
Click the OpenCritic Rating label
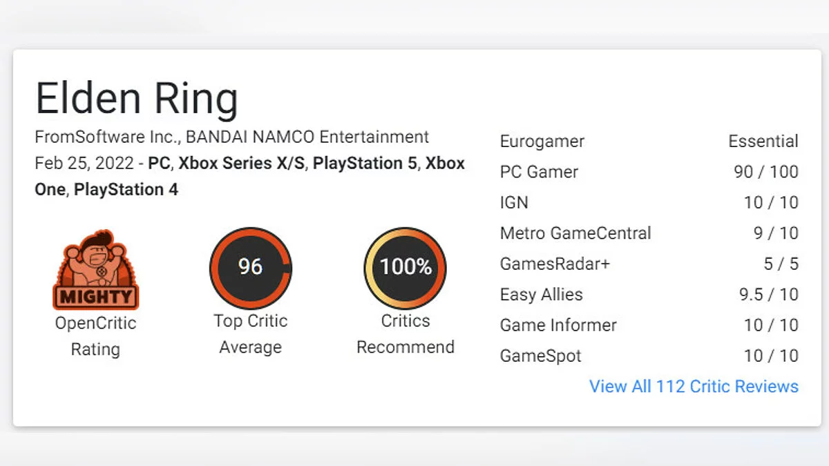[95, 336]
